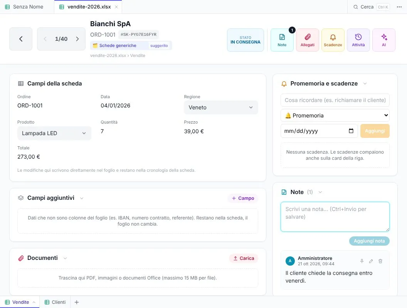Image resolution: width=407 pixels, height=308 pixels.
Task: Collapse the Note section chevron
Action: point(320,192)
